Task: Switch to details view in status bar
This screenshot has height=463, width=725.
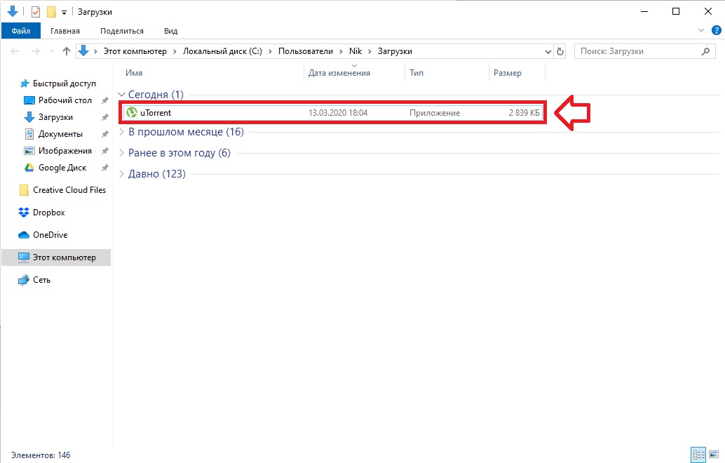Action: [x=698, y=455]
